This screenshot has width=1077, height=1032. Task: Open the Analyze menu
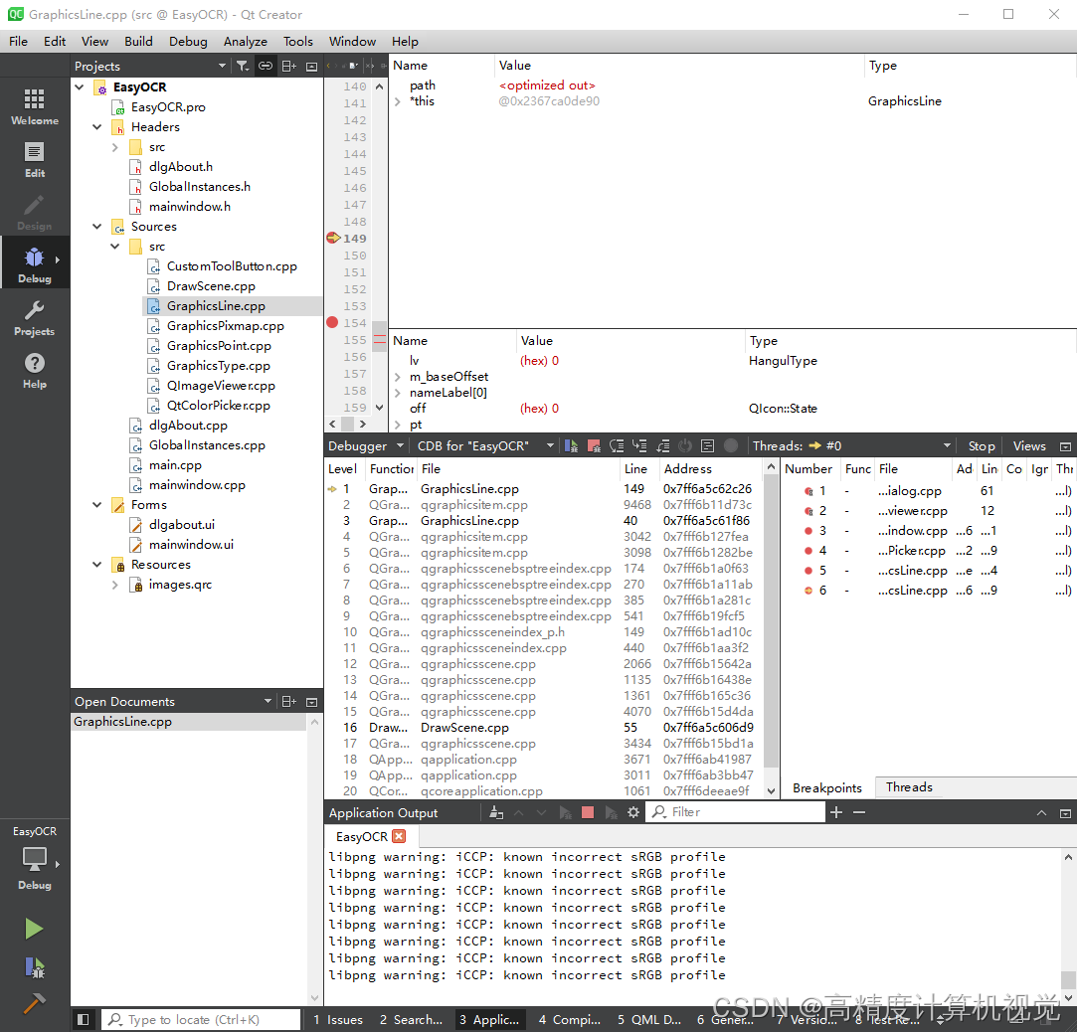(246, 41)
